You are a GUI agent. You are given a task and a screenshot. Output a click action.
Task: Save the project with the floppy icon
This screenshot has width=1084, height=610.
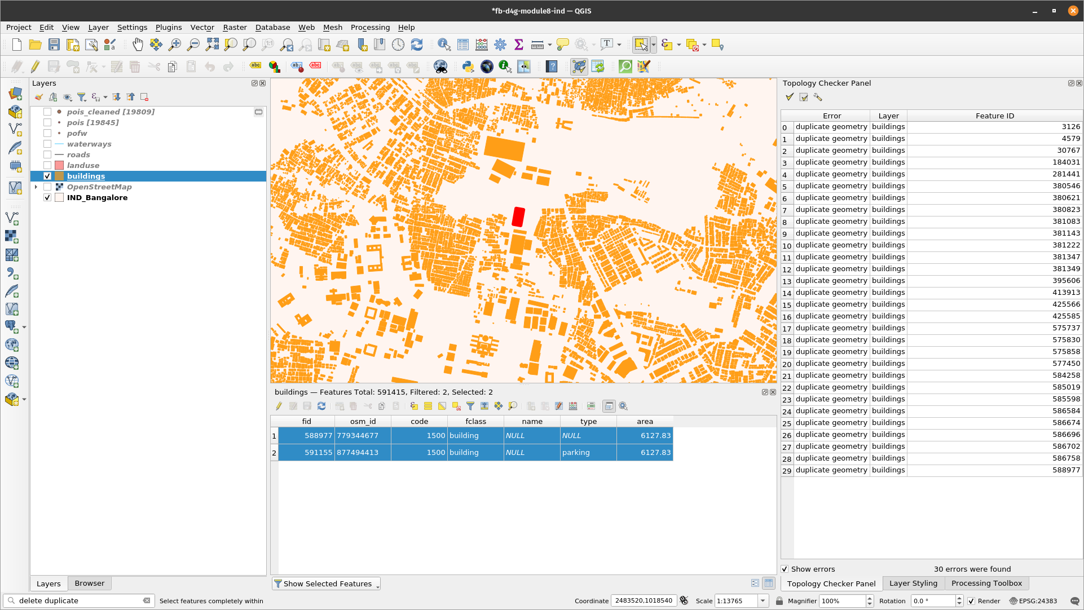(54, 45)
